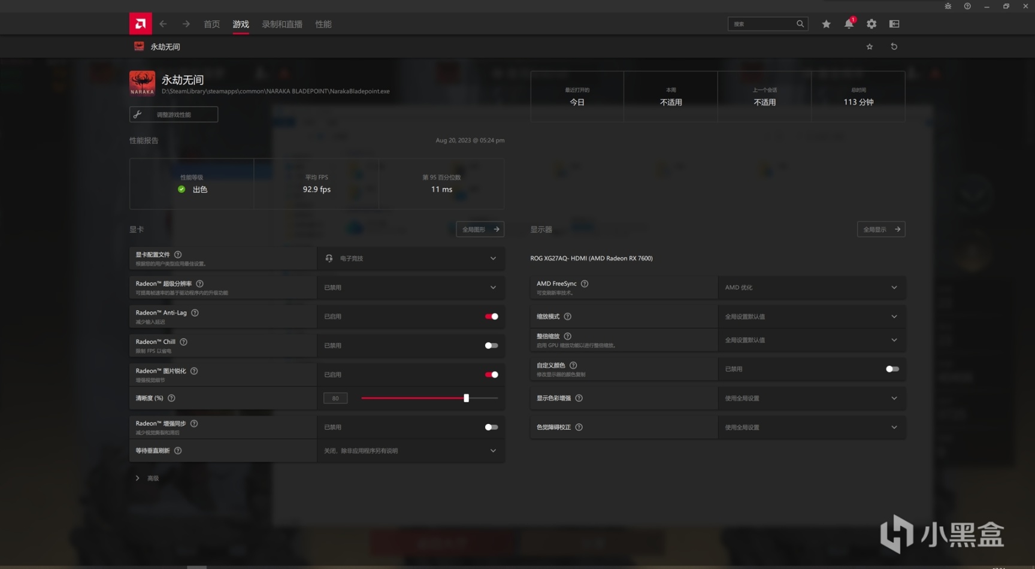Open 色觉障碍校正 dropdown
Screen dimensions: 1035x569
(x=812, y=427)
